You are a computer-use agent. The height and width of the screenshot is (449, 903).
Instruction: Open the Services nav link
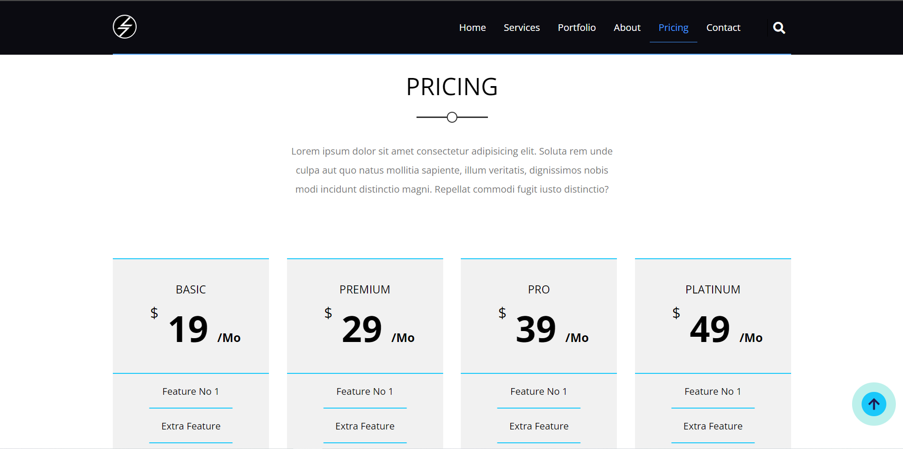(x=522, y=28)
